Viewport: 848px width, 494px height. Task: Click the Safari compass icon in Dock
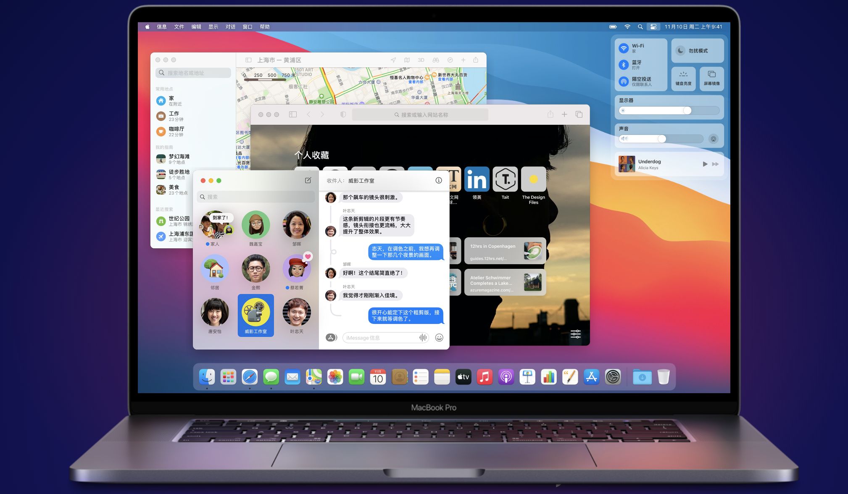click(x=249, y=377)
